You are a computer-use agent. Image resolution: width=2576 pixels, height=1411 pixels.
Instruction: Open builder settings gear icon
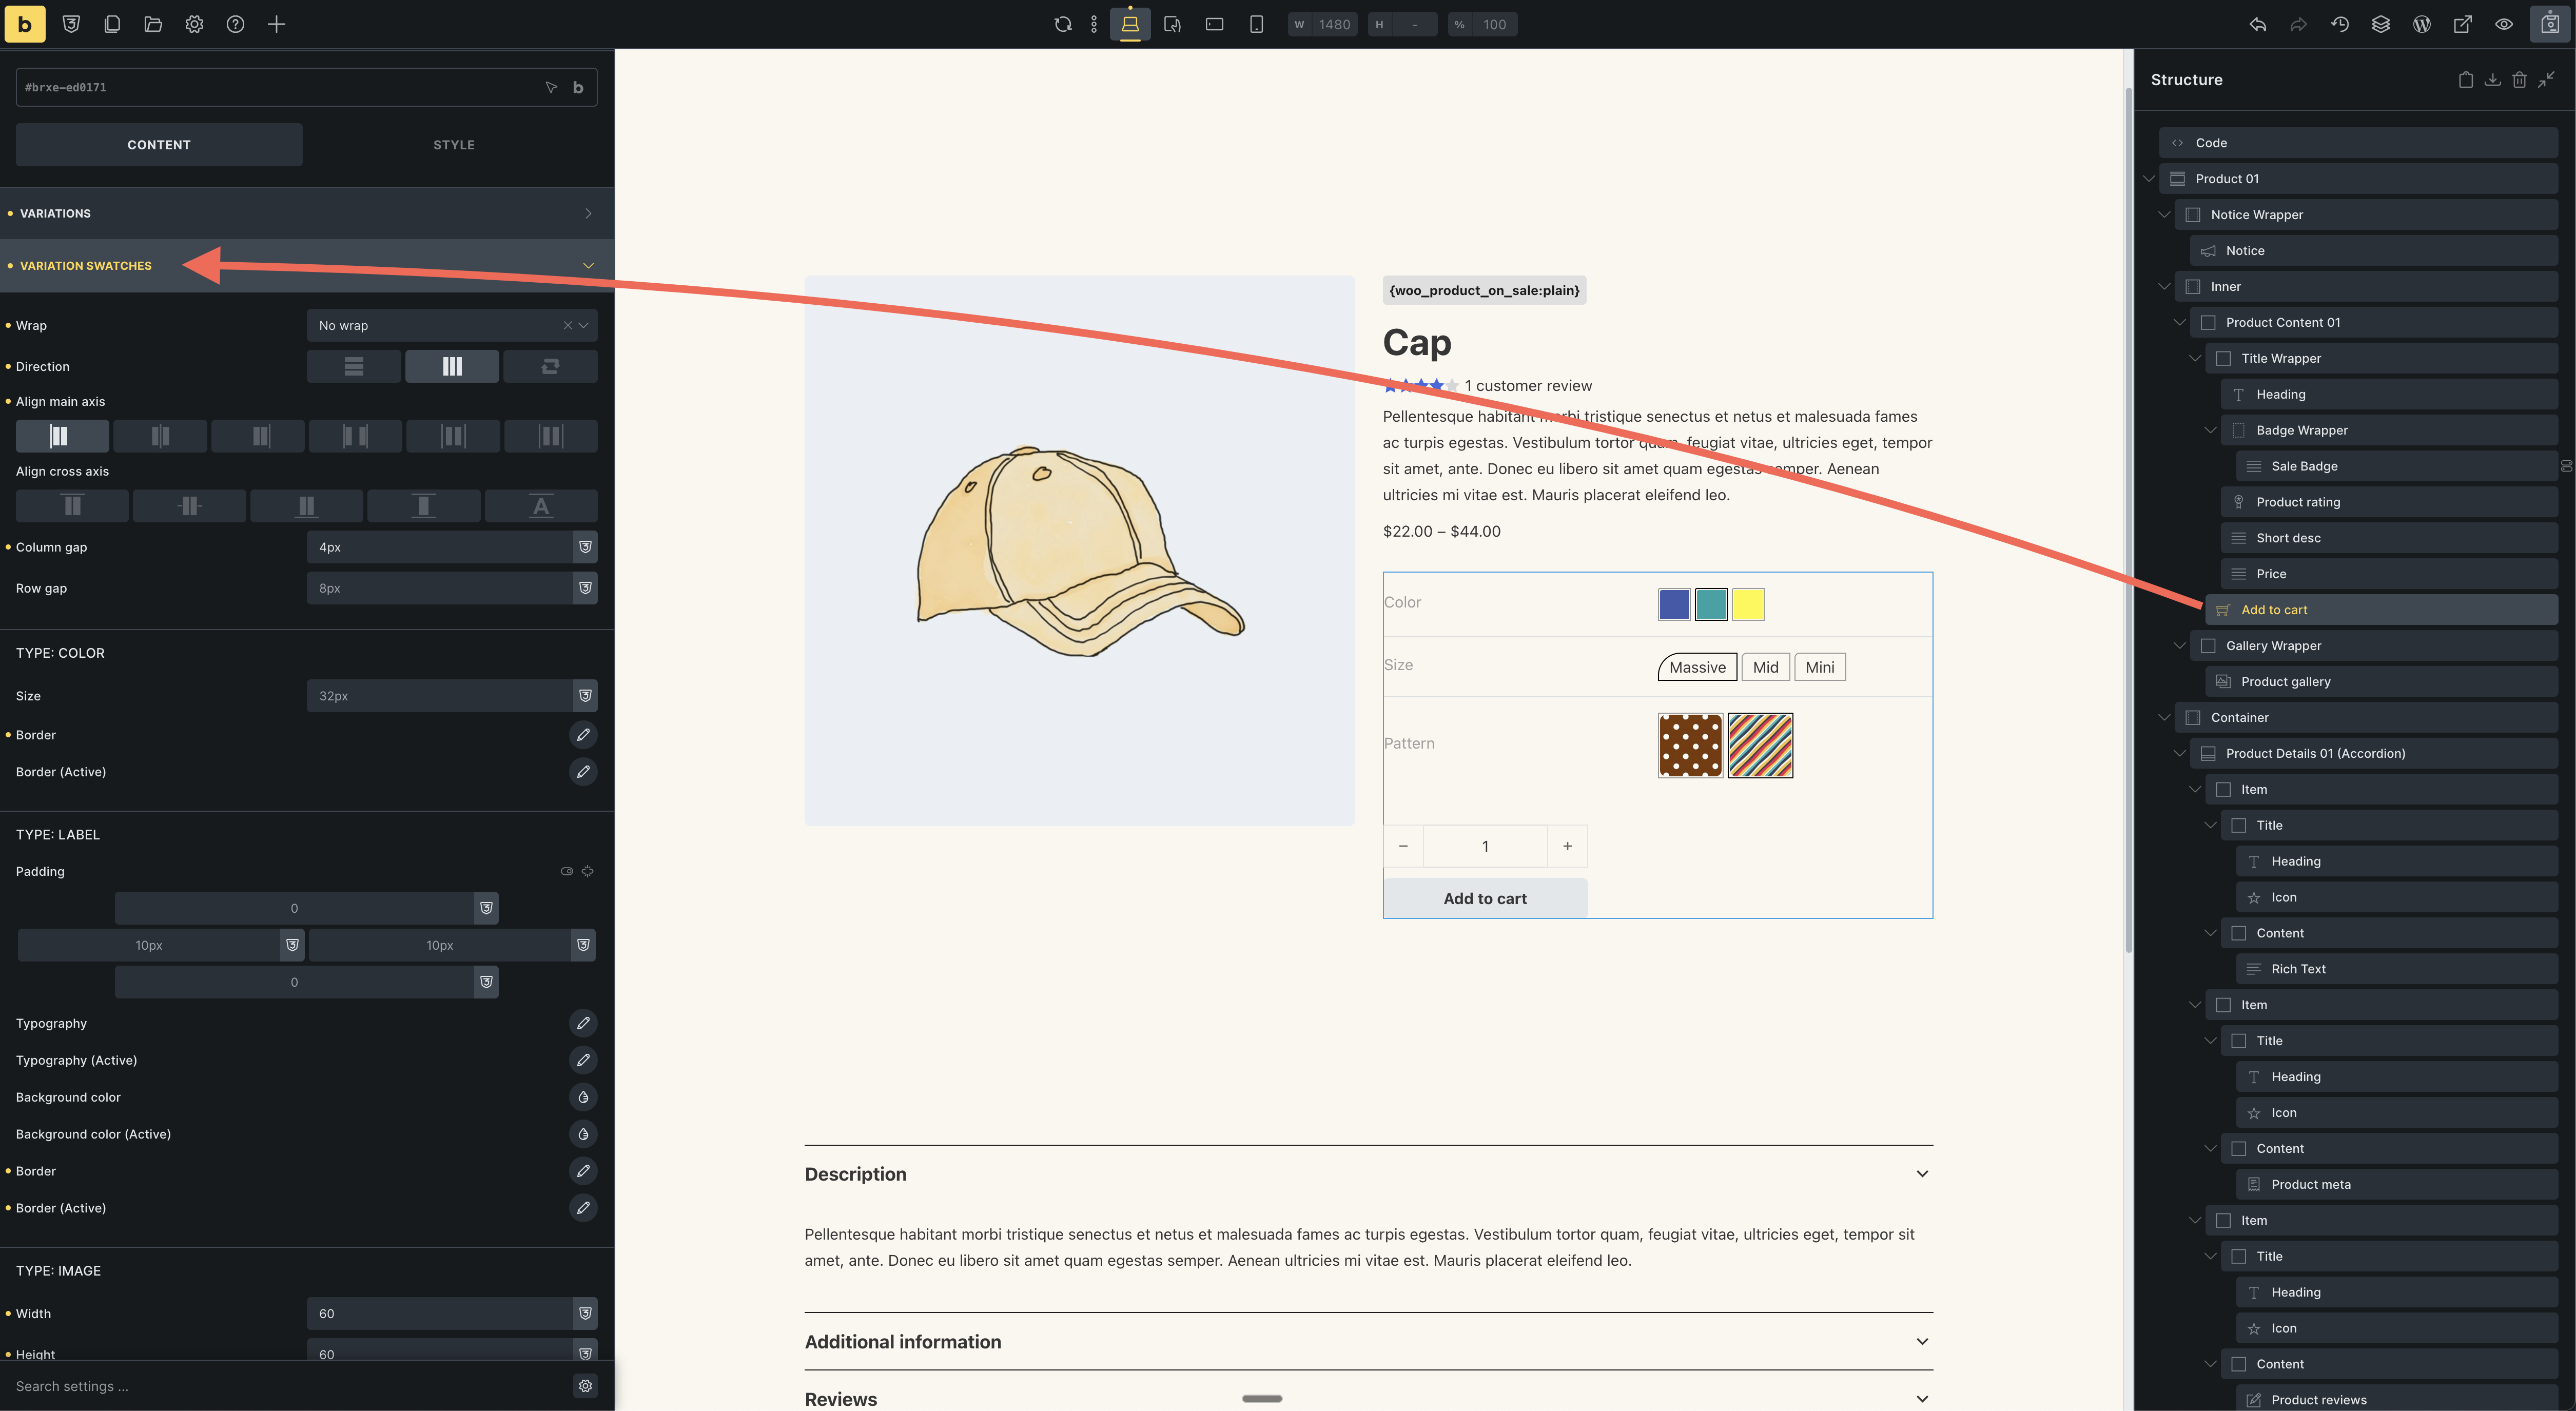(194, 25)
